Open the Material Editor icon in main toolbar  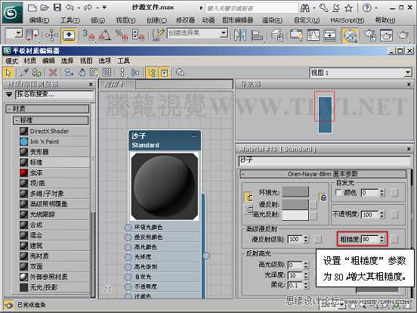(350, 36)
